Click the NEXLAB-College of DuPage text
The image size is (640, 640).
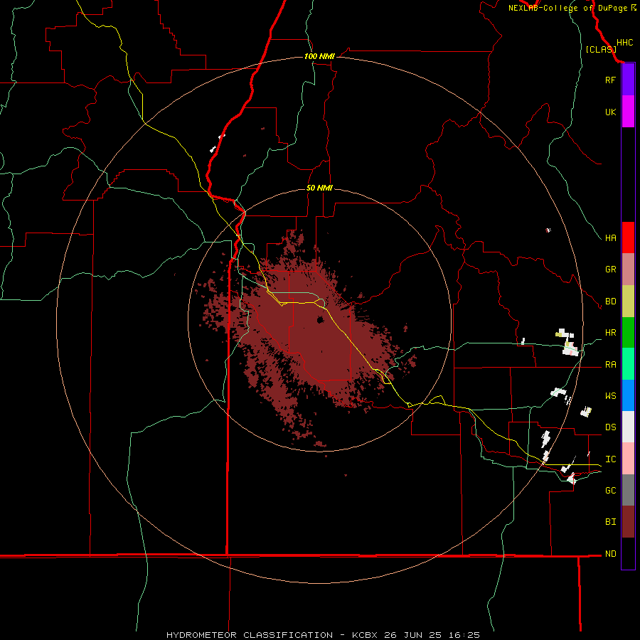point(569,8)
